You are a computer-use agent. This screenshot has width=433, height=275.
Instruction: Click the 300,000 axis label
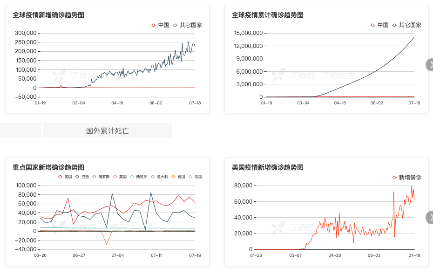[26, 33]
